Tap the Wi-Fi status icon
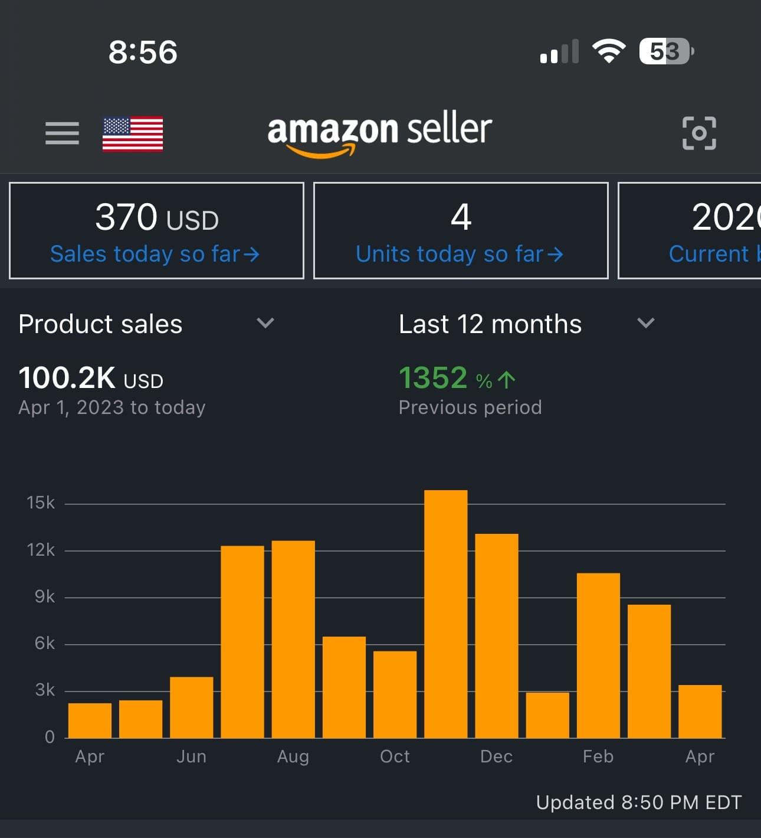761x838 pixels. tap(609, 51)
